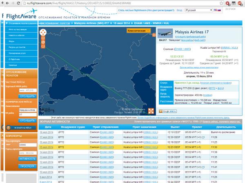Open the Классическая map style dropdown

pos(138,31)
